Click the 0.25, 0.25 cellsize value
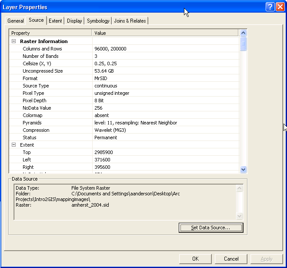This screenshot has width=287, height=268. (x=105, y=64)
